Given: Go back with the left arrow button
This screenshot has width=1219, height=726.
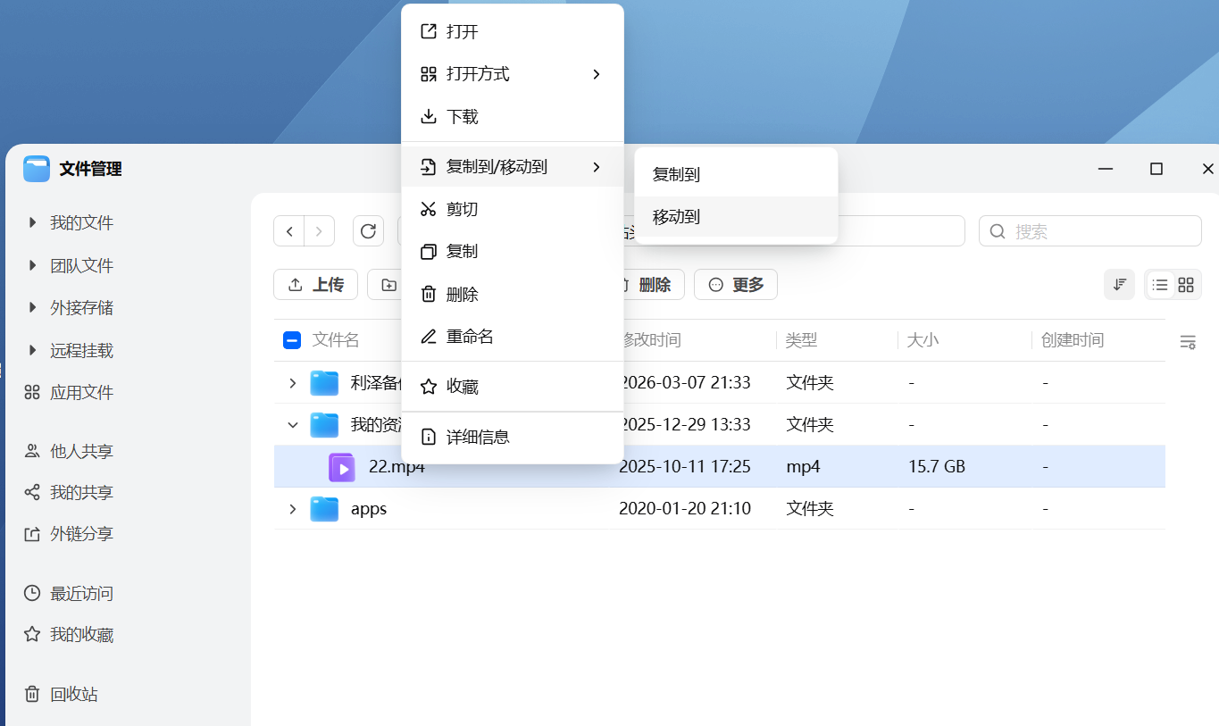Looking at the screenshot, I should click(289, 231).
